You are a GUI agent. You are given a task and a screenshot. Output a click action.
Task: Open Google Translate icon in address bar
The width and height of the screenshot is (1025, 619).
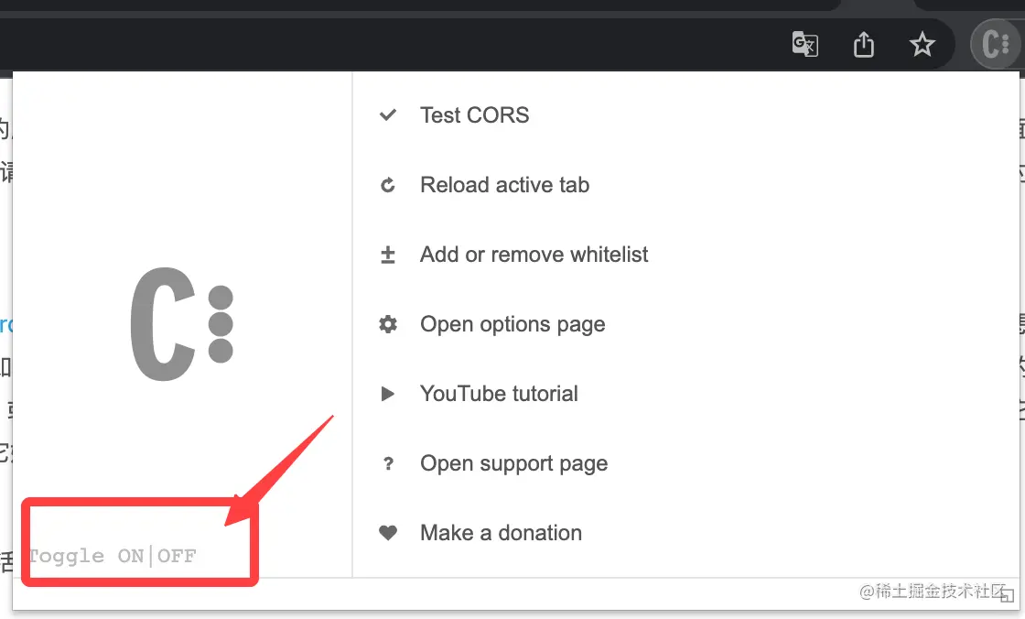[804, 45]
